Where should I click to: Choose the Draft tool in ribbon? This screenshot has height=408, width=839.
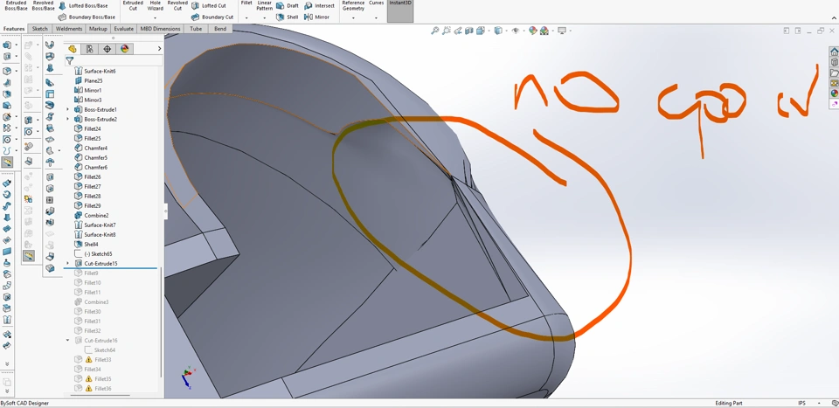[x=288, y=5]
